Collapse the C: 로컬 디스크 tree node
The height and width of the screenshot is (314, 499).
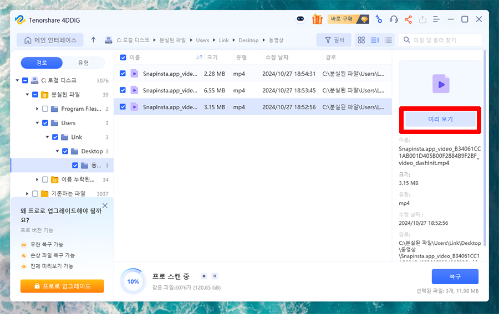click(17, 80)
